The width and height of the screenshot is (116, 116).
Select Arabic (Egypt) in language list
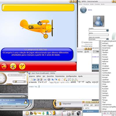pos(108,46)
